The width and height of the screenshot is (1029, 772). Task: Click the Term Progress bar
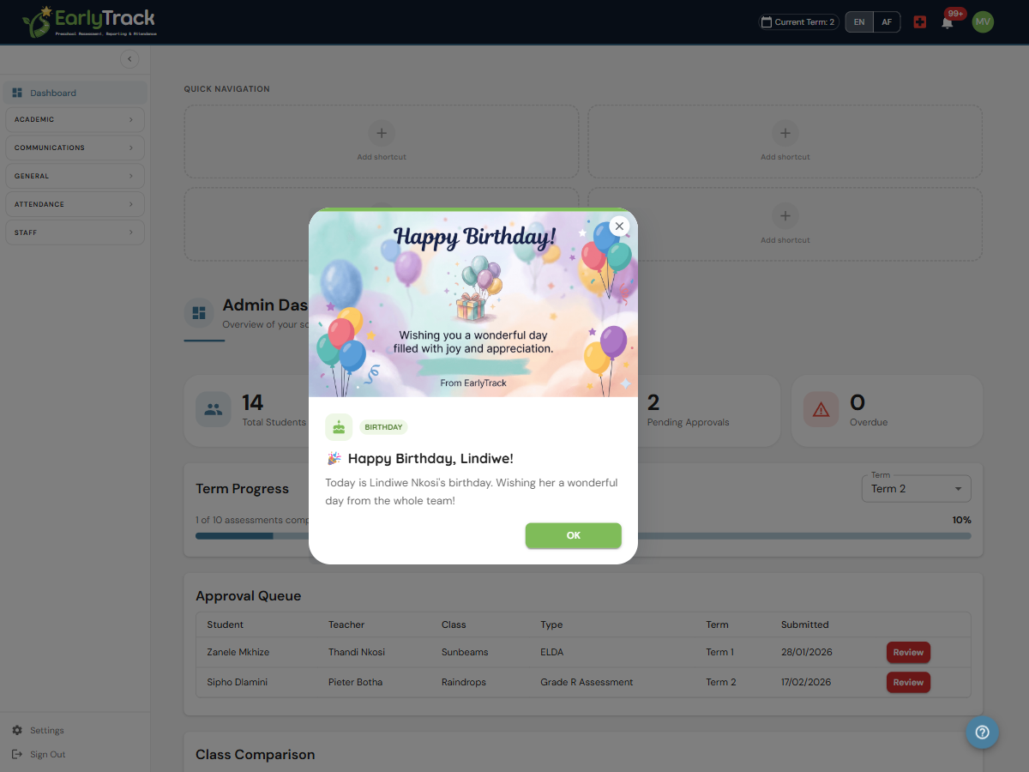click(x=583, y=536)
